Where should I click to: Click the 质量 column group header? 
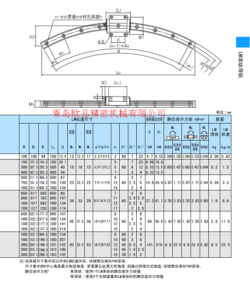[220, 119]
